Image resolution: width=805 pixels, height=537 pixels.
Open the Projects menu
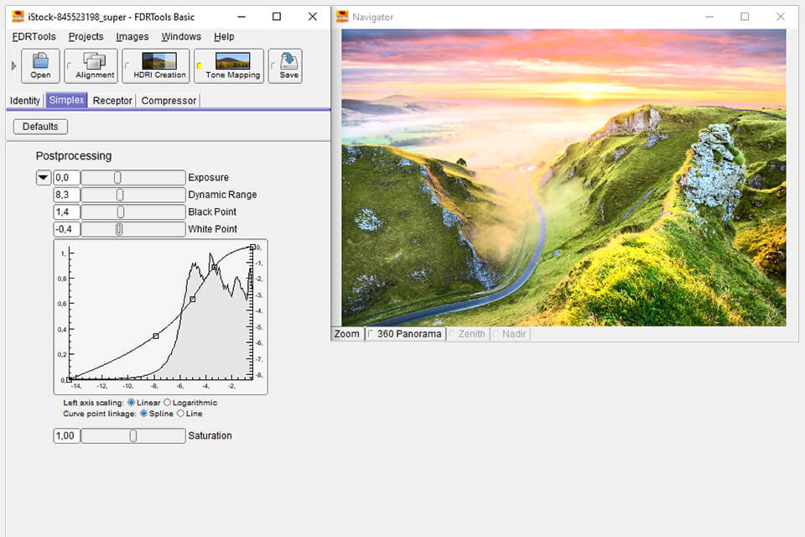point(85,36)
